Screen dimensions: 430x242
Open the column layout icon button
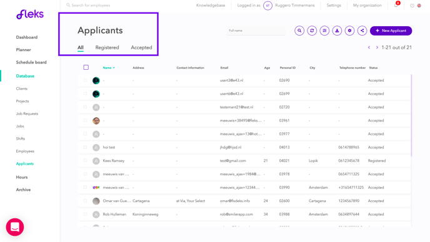(x=324, y=31)
